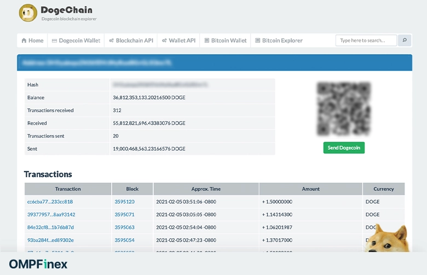This screenshot has width=427, height=275.
Task: Open transaction cc6cba77...233cc818
Action: (50, 202)
